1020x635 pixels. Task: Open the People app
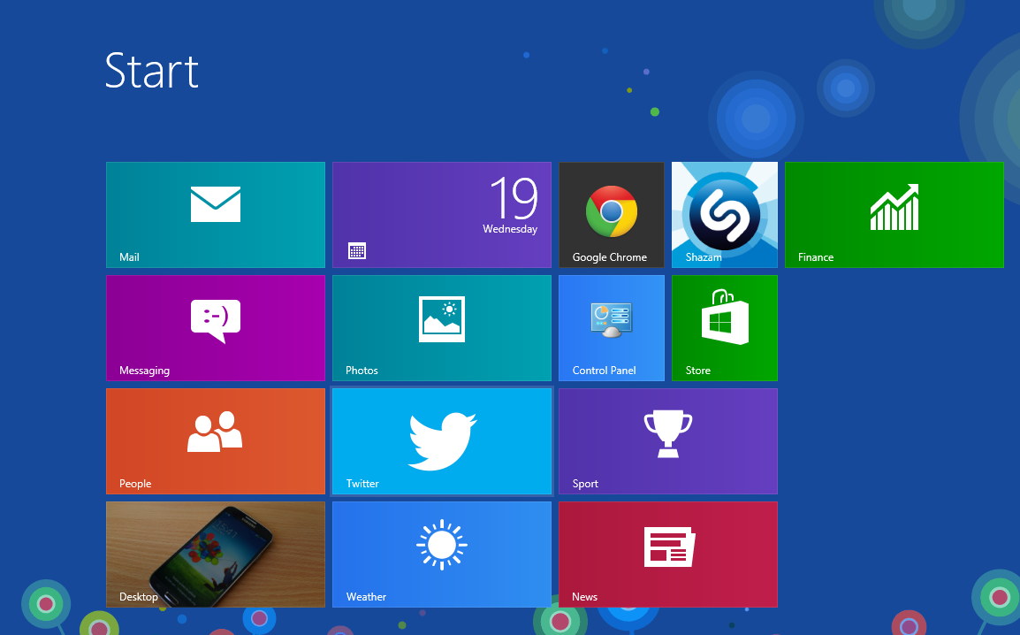(x=215, y=441)
